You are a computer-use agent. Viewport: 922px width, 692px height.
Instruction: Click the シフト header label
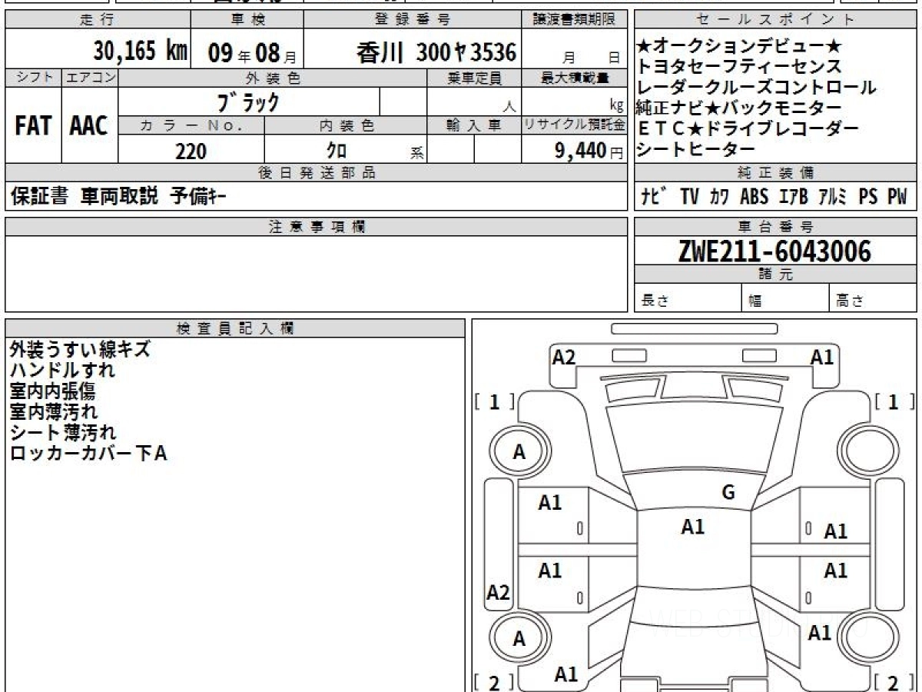pos(33,78)
